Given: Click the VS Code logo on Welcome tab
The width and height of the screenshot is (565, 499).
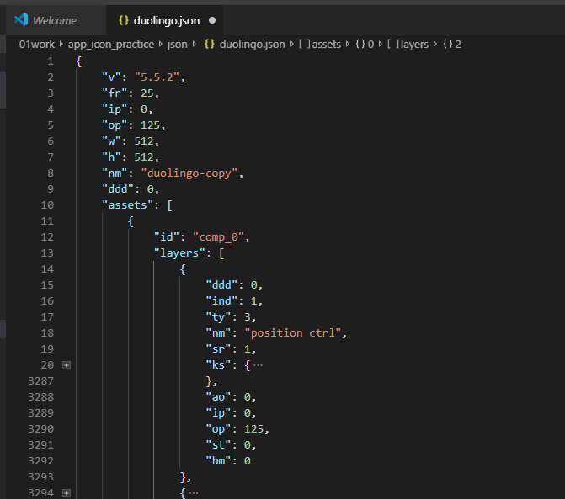Looking at the screenshot, I should click(22, 19).
